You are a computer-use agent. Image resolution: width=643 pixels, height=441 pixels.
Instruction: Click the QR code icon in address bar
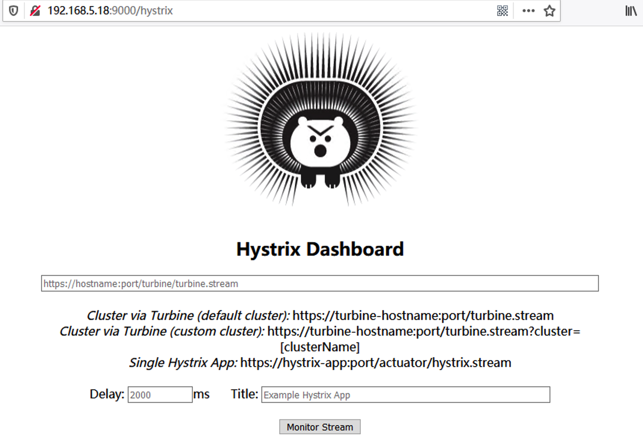click(503, 11)
